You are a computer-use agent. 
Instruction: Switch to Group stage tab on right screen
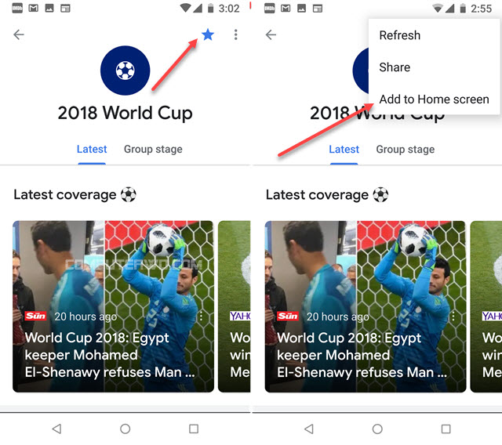tap(406, 150)
